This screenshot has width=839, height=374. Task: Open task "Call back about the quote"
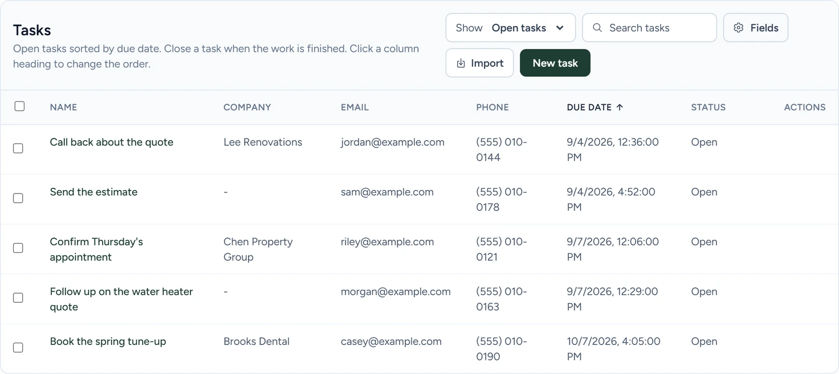tap(112, 142)
